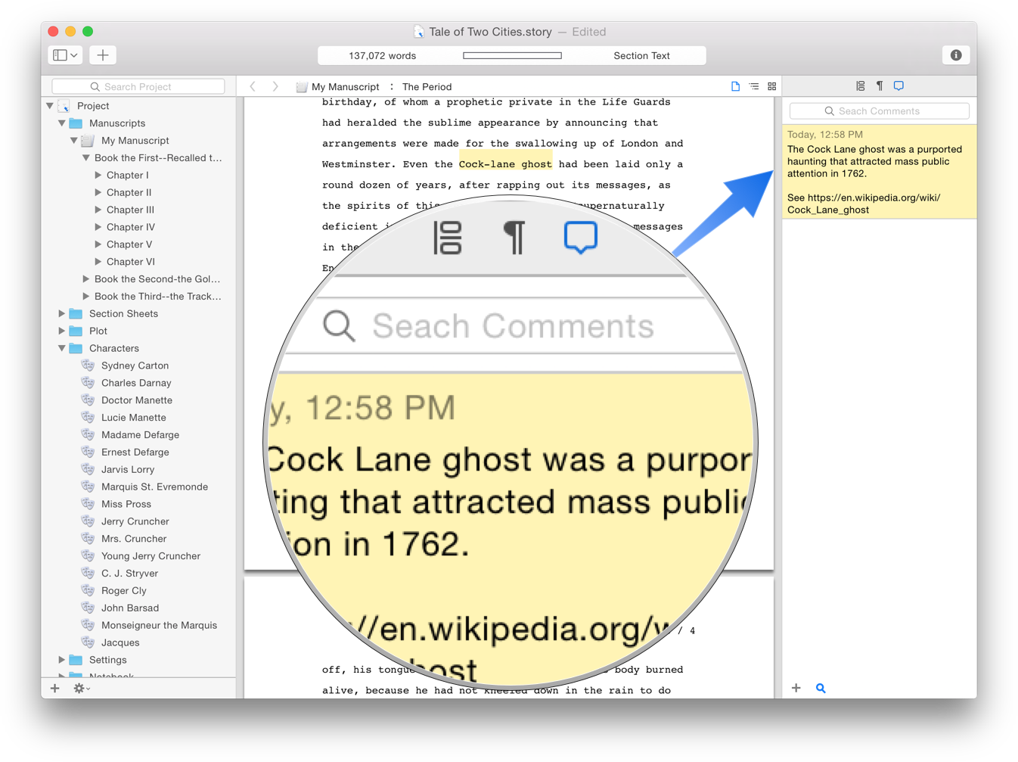Expand Chapter III triangle
Viewport: 1018px width, 762px height.
point(98,210)
